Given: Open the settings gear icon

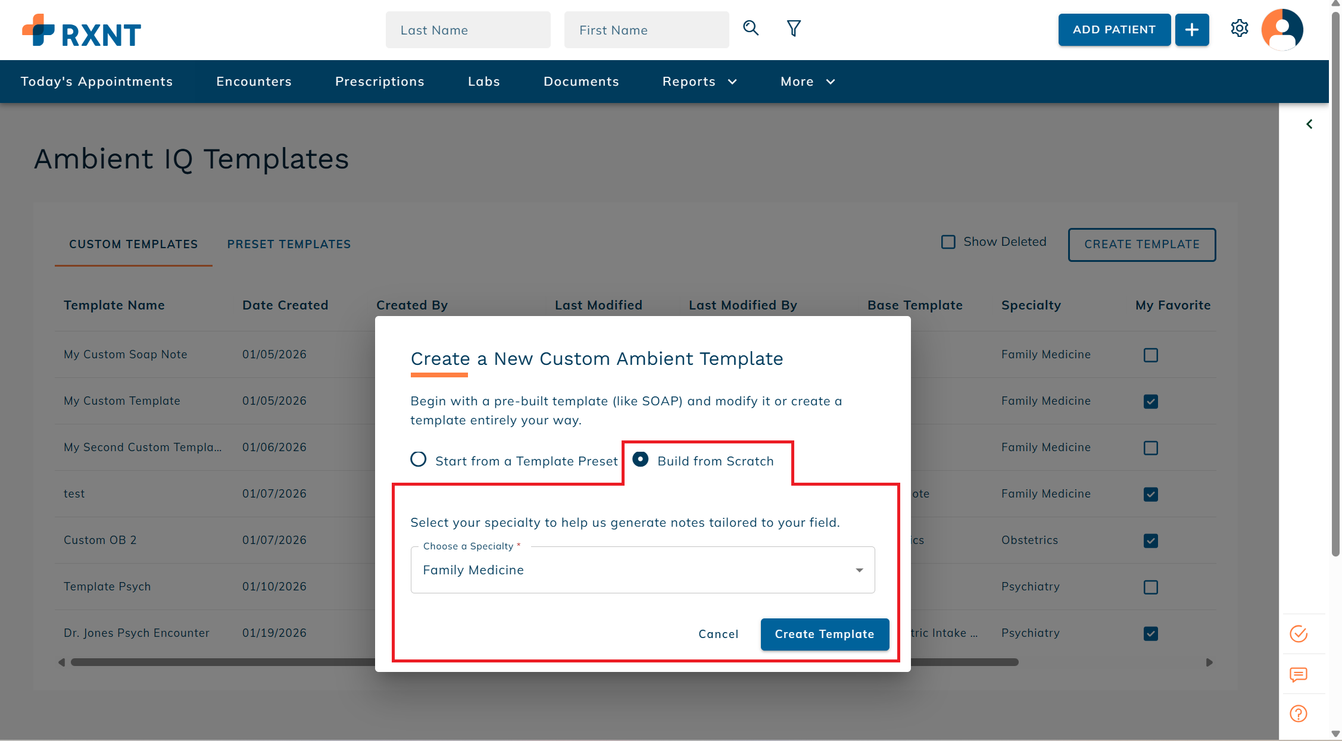Looking at the screenshot, I should click(1239, 28).
